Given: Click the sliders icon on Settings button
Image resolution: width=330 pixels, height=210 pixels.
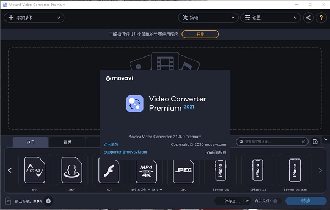Looking at the screenshot, I should coord(248,18).
